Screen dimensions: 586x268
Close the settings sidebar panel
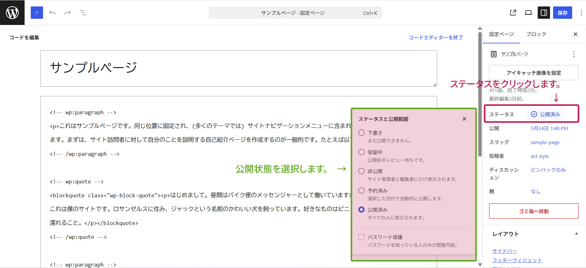(576, 34)
